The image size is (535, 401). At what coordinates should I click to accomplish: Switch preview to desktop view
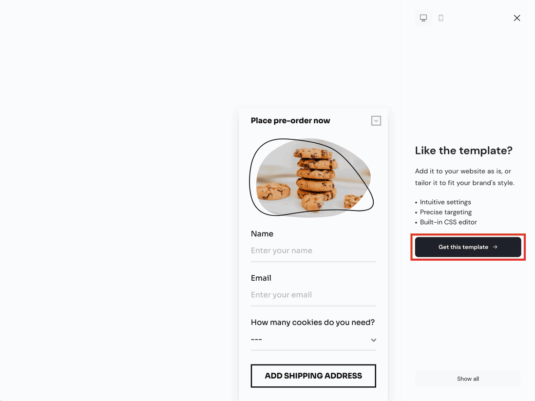click(x=423, y=18)
